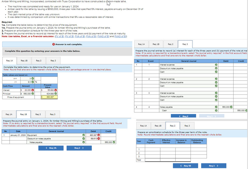Click debit field for event 1 Interest expense
248x169 pixels.
point(226,65)
